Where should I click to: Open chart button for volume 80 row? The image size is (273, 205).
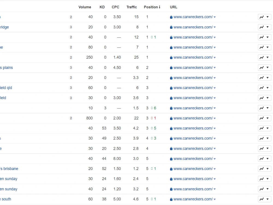point(262,47)
